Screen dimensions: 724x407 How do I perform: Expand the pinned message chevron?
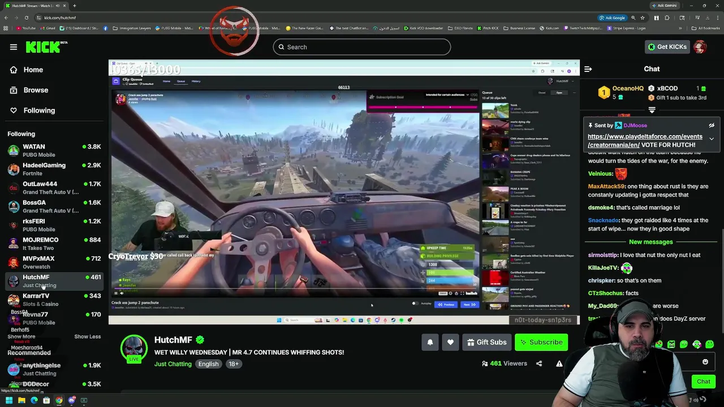coord(712,138)
